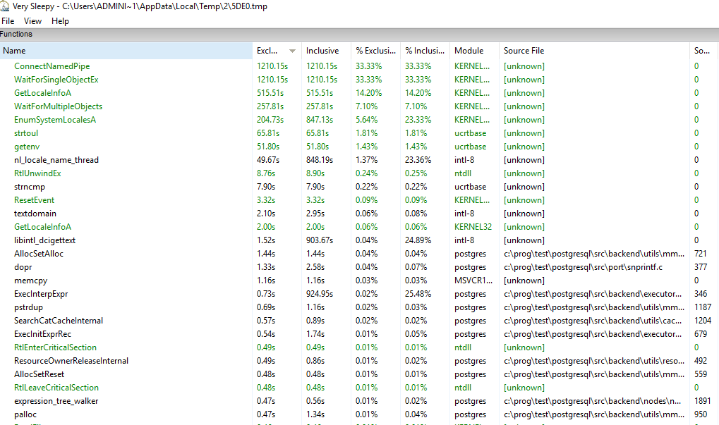Screen dimensions: 719x425
Task: Select the ExecInterpExpr function row
Action: tap(40, 294)
